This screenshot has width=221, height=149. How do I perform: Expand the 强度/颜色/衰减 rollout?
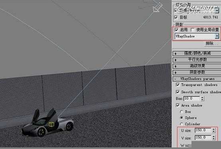point(197,53)
